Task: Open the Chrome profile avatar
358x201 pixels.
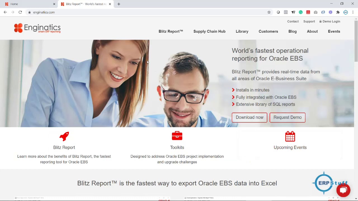Action: point(346,12)
